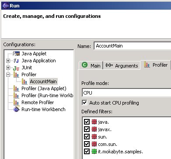This screenshot has width=171, height=159.
Task: Open the Profile mode CPU combo box
Action: click(x=126, y=93)
